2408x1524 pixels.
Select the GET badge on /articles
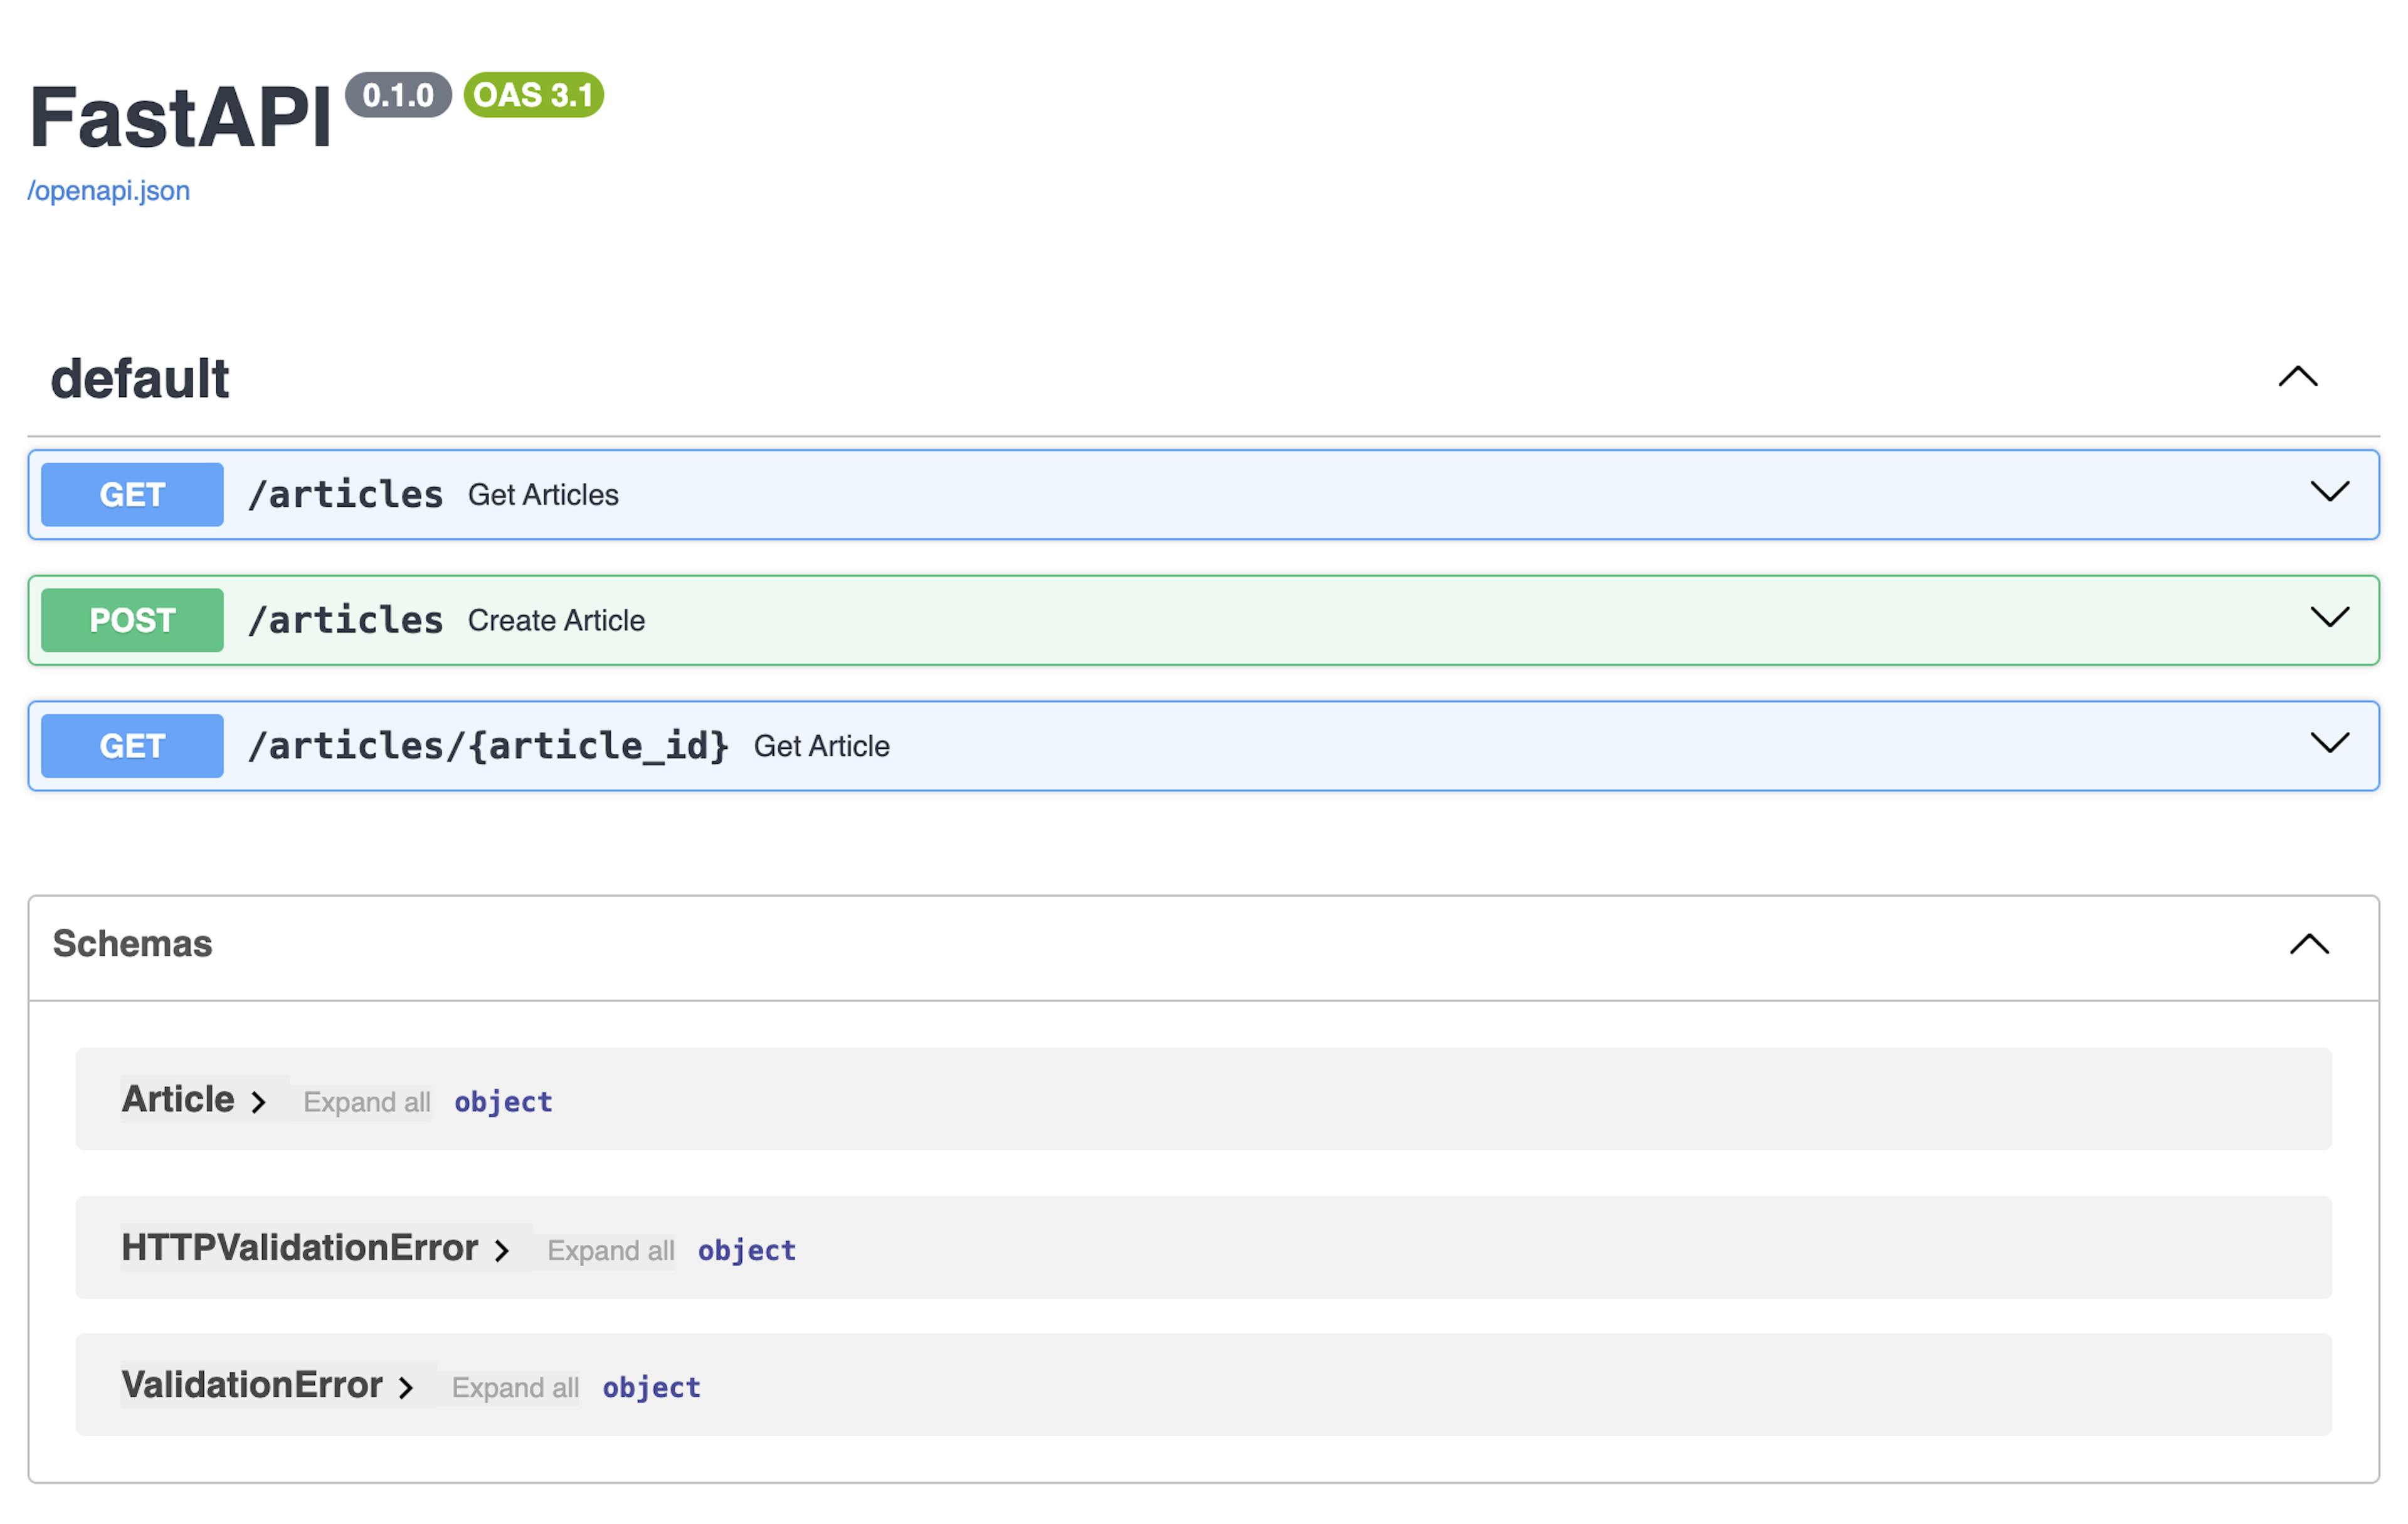(x=131, y=493)
